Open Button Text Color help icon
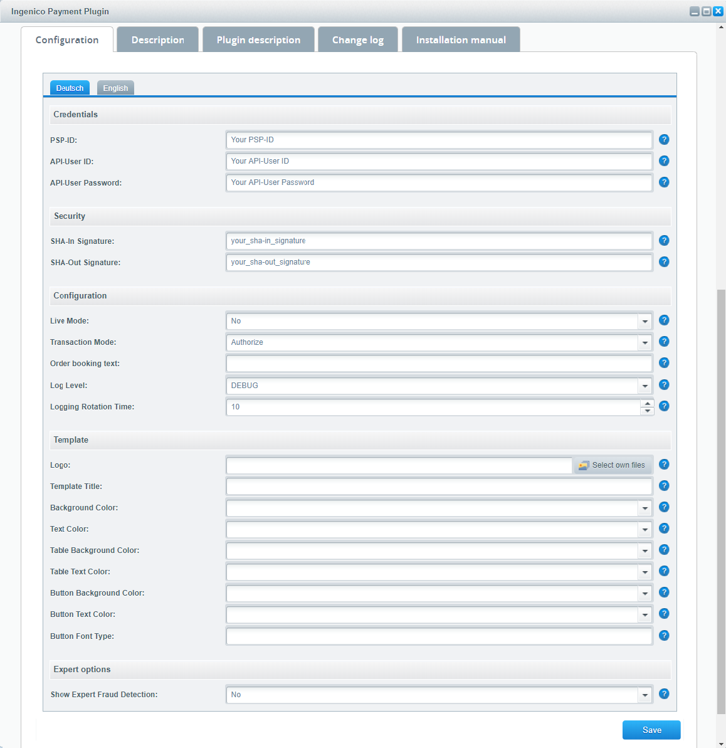Image resolution: width=726 pixels, height=748 pixels. click(663, 614)
